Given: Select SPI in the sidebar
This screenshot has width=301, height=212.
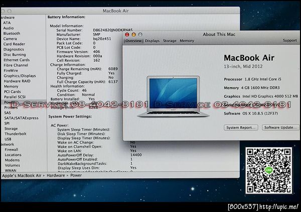Looking at the screenshot, I should [x=7, y=123].
